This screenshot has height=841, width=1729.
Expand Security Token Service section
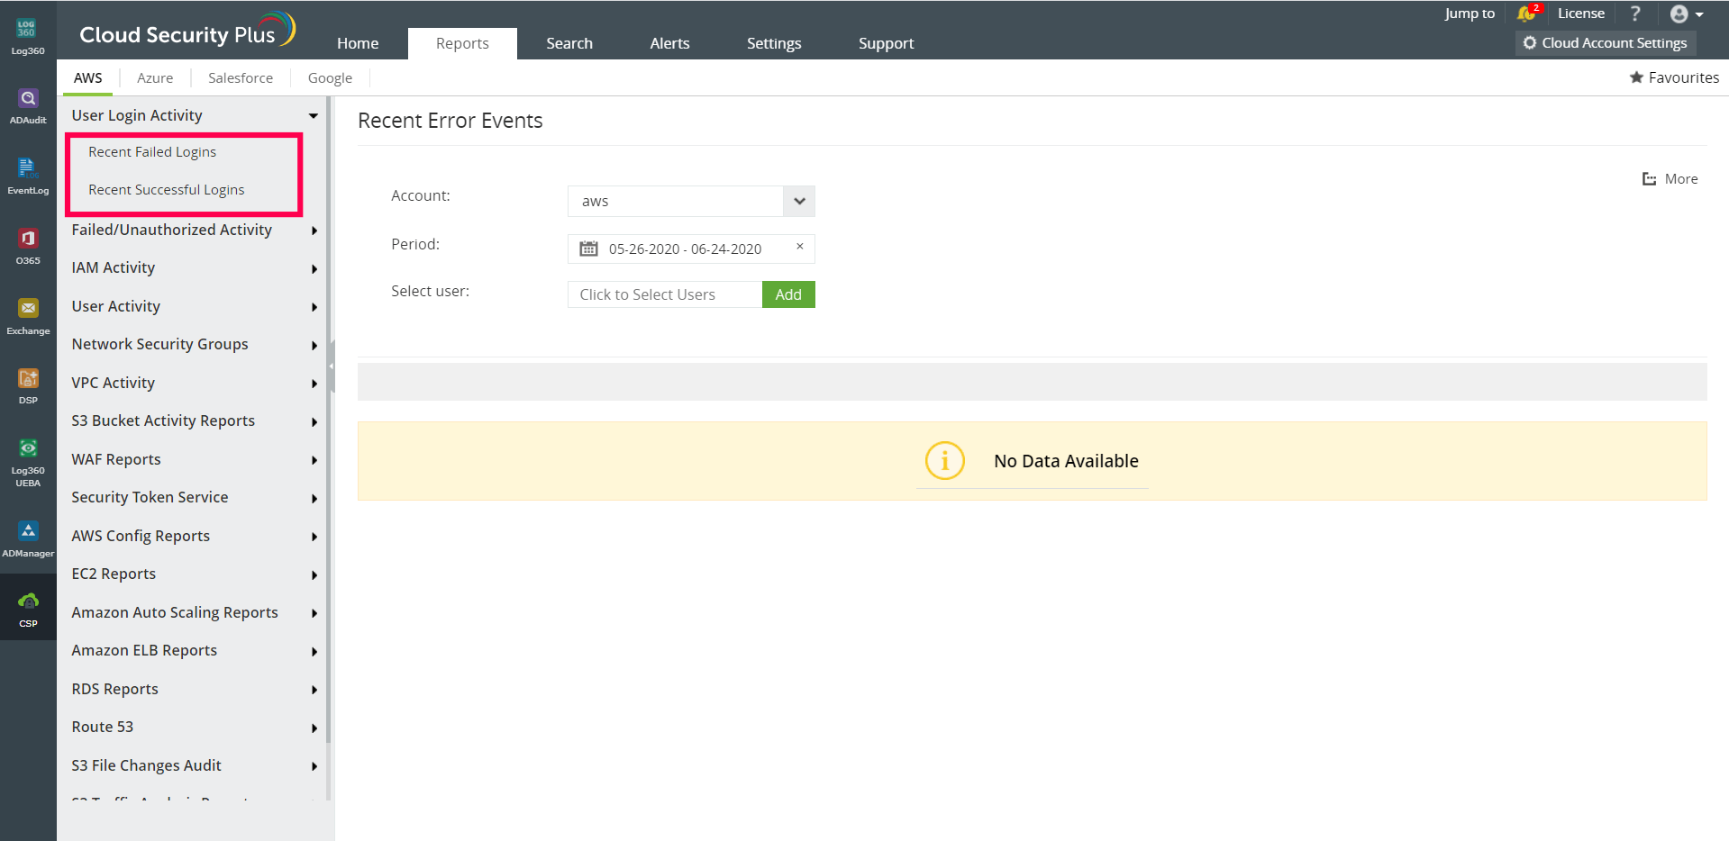pyautogui.click(x=314, y=498)
